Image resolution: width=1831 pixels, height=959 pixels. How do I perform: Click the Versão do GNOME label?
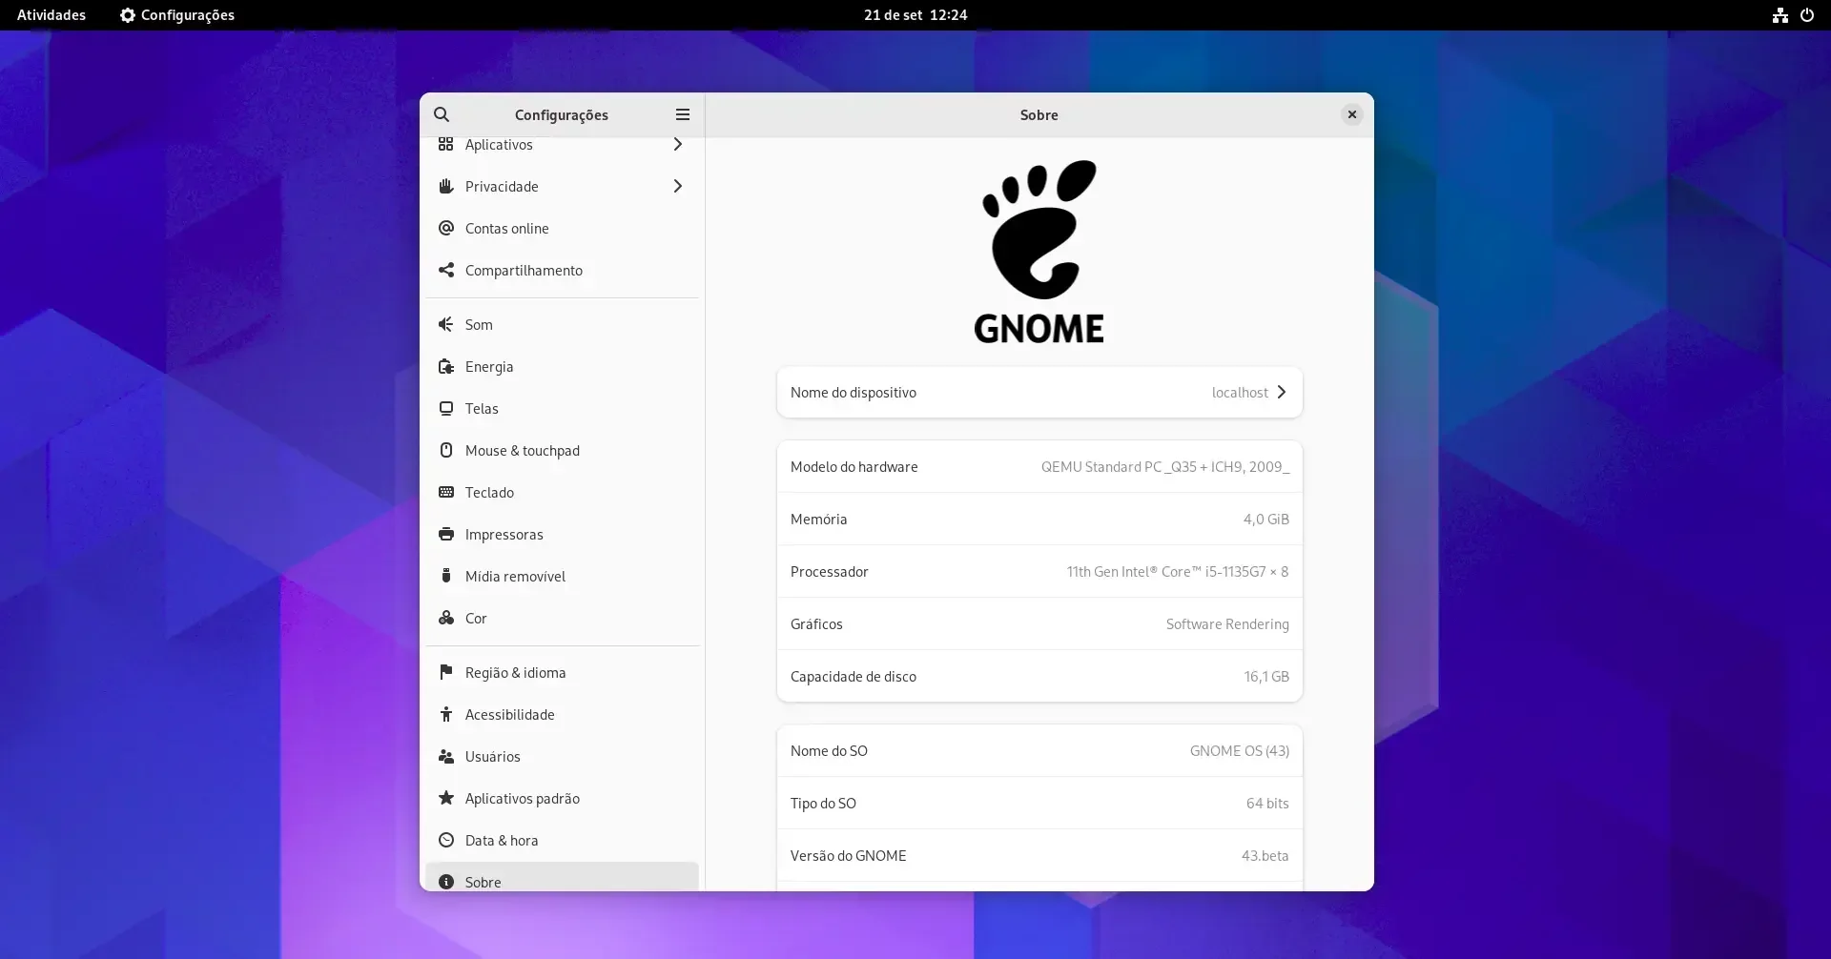coord(849,856)
